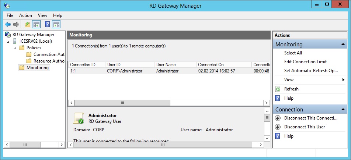The image size is (351, 160).
Task: Collapse the ICESRV02 (Local) tree node
Action: [x=8, y=42]
